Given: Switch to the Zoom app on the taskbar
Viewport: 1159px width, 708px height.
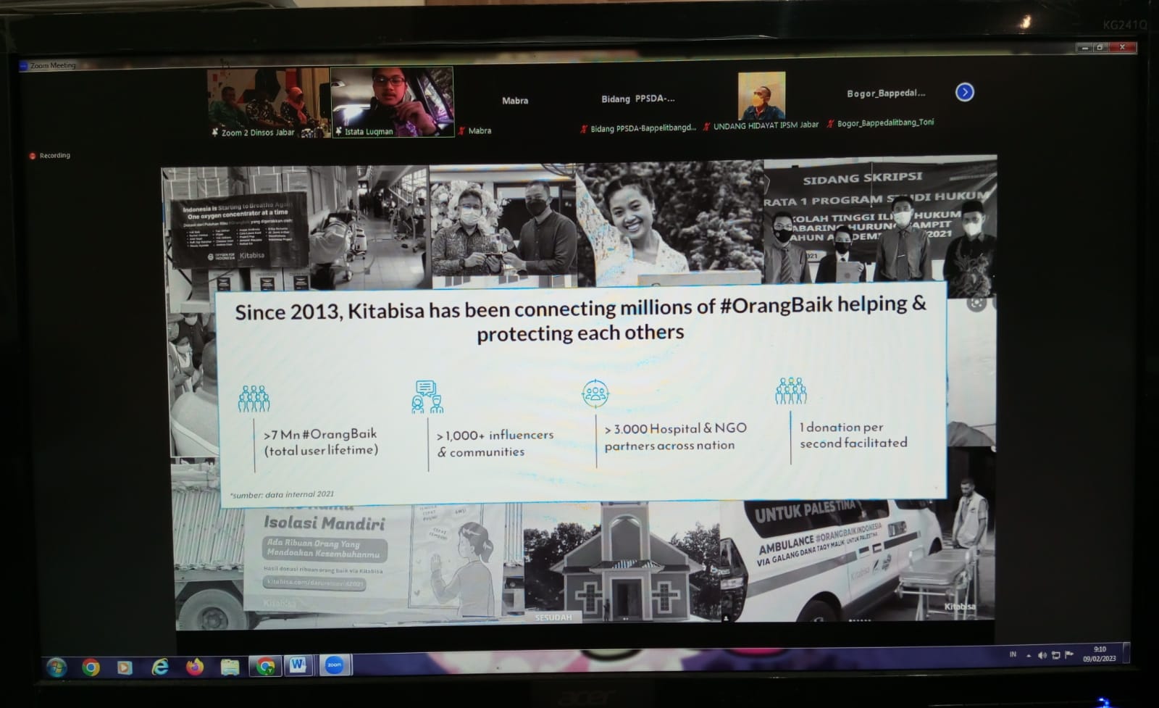Looking at the screenshot, I should [334, 665].
